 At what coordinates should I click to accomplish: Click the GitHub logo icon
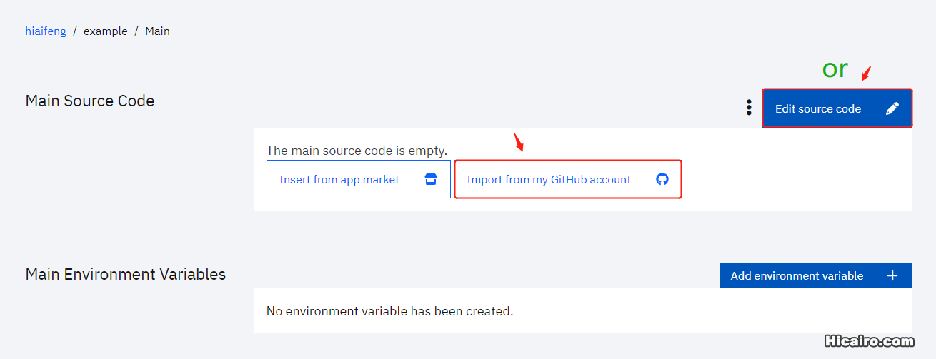[x=662, y=179]
